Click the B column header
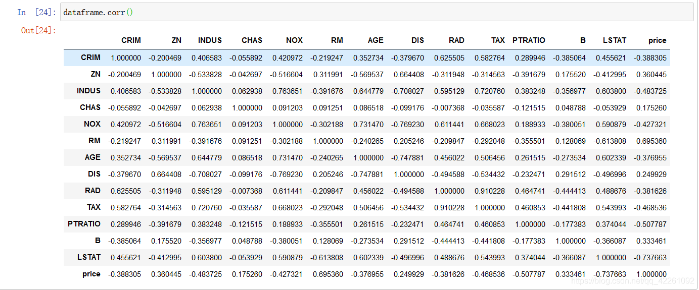Viewport: 699px width, 290px height. pos(583,40)
